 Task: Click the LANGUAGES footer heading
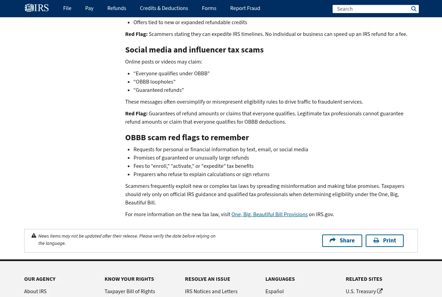point(280,279)
